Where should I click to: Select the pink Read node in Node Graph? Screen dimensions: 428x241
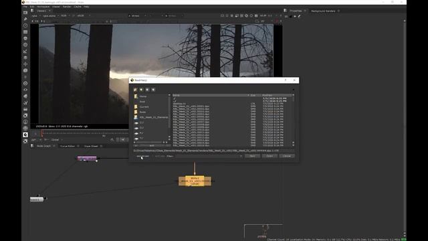(87, 158)
